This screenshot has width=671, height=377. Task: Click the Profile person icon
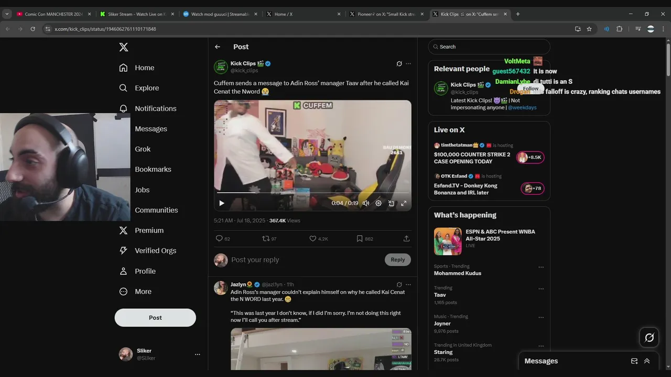[123, 271]
